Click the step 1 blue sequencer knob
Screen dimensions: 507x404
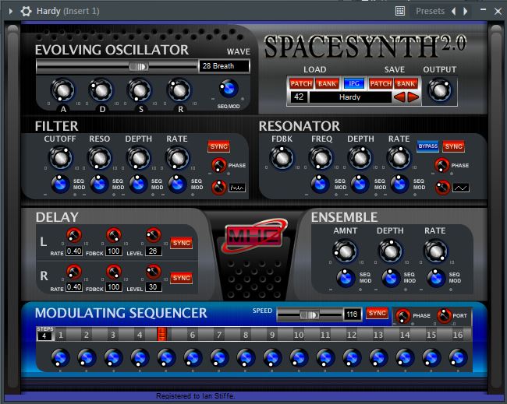[60, 357]
